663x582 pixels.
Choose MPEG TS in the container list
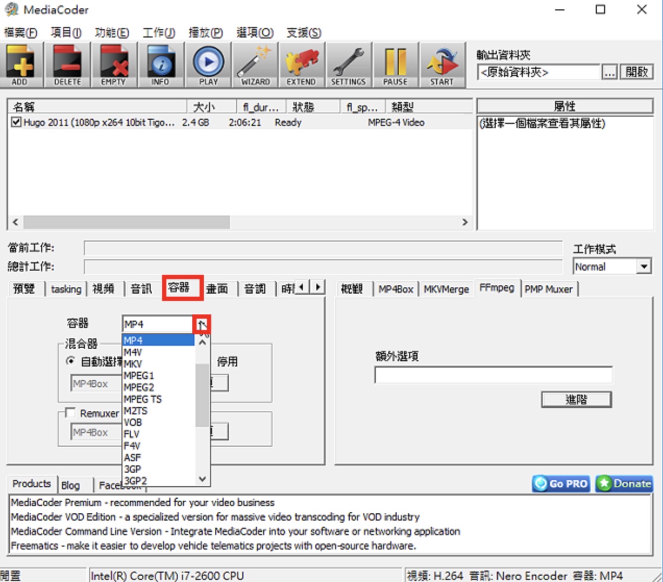click(158, 399)
